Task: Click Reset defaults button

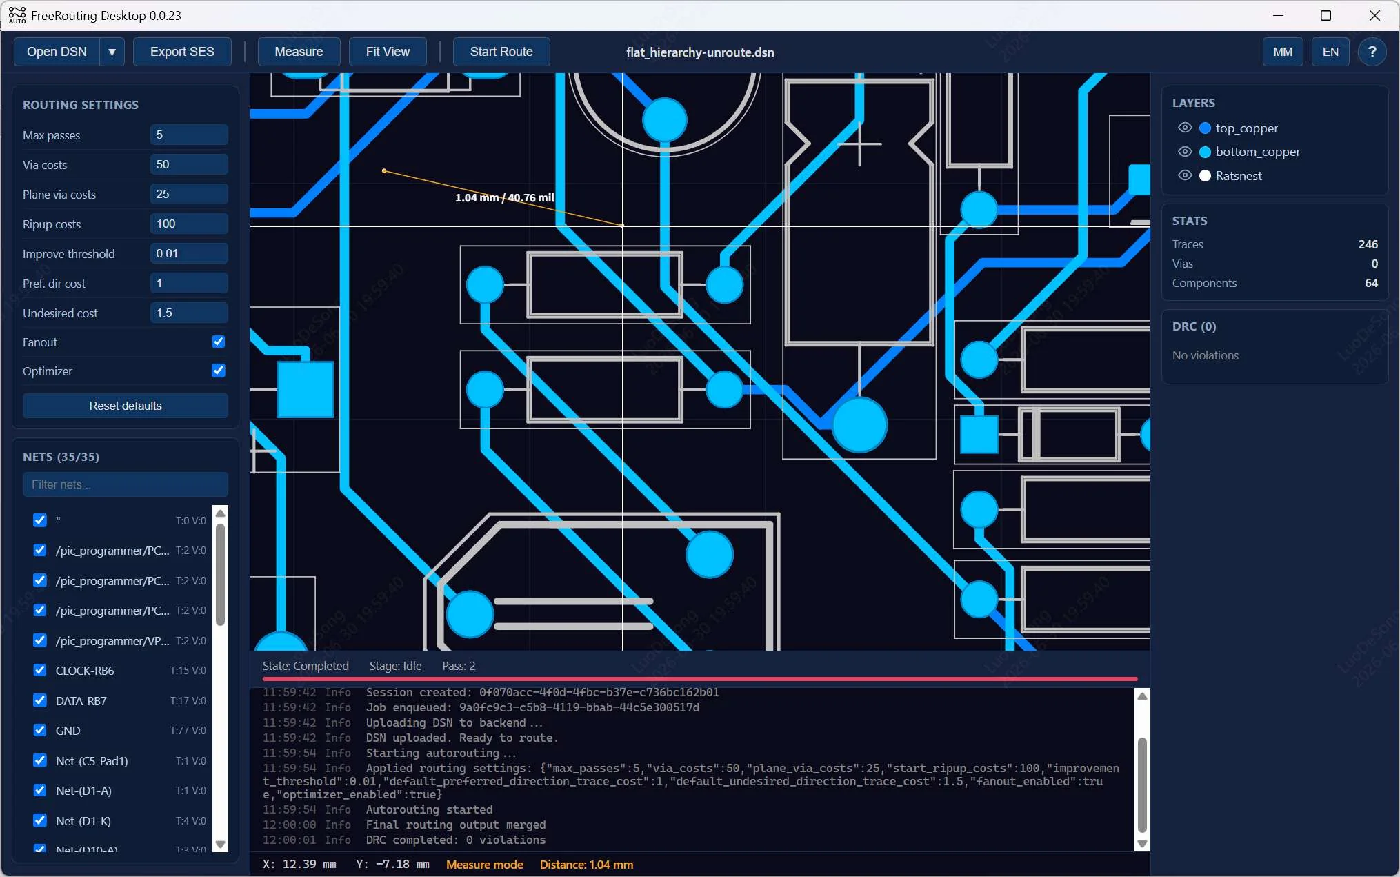Action: [126, 406]
